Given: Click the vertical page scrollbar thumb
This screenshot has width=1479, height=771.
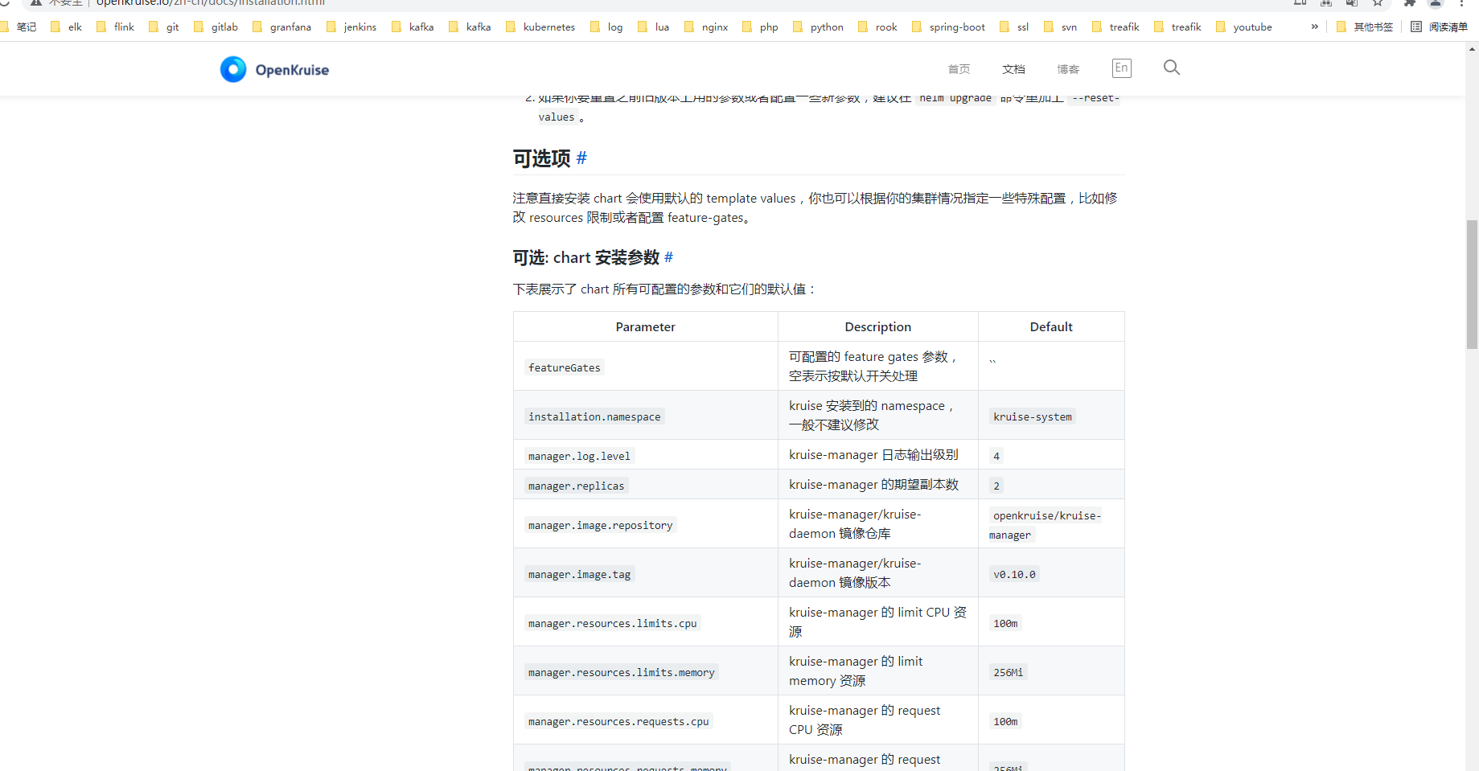Looking at the screenshot, I should 1472,285.
